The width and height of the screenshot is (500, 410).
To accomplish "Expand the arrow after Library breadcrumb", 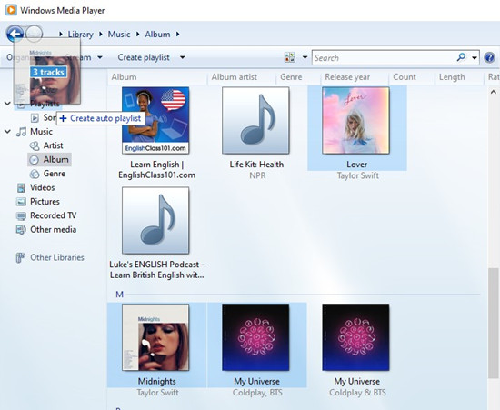I will tap(101, 34).
